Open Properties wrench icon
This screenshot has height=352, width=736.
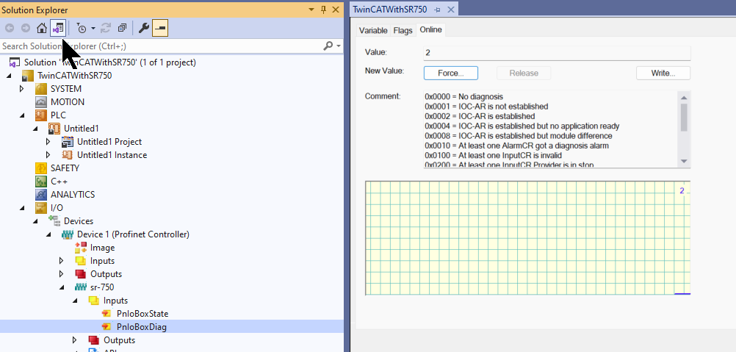144,29
